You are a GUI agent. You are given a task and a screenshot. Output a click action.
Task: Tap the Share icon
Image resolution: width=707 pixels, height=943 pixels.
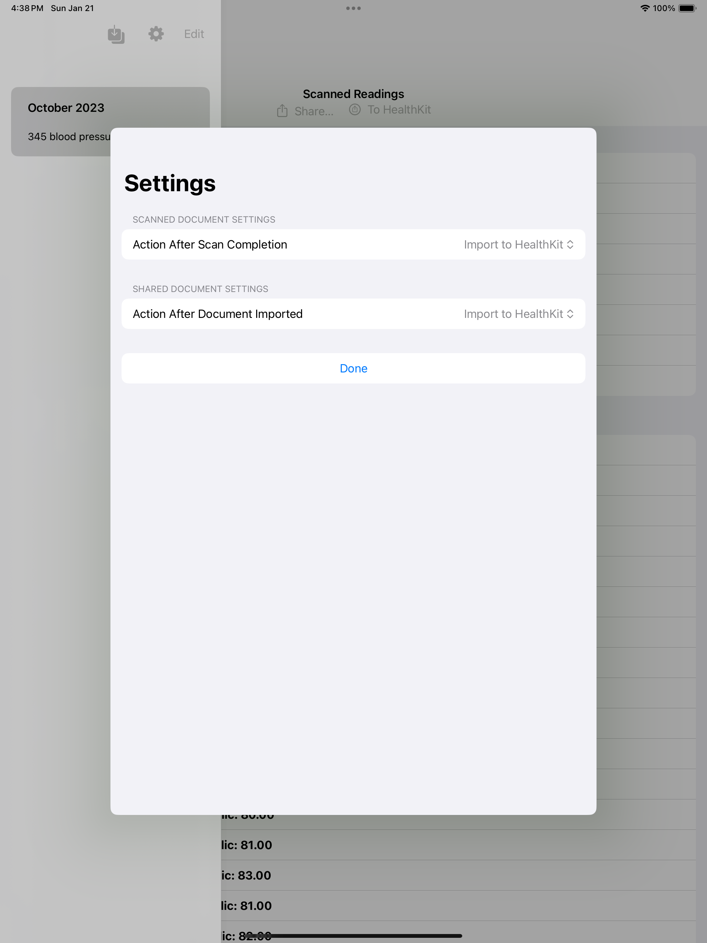282,110
